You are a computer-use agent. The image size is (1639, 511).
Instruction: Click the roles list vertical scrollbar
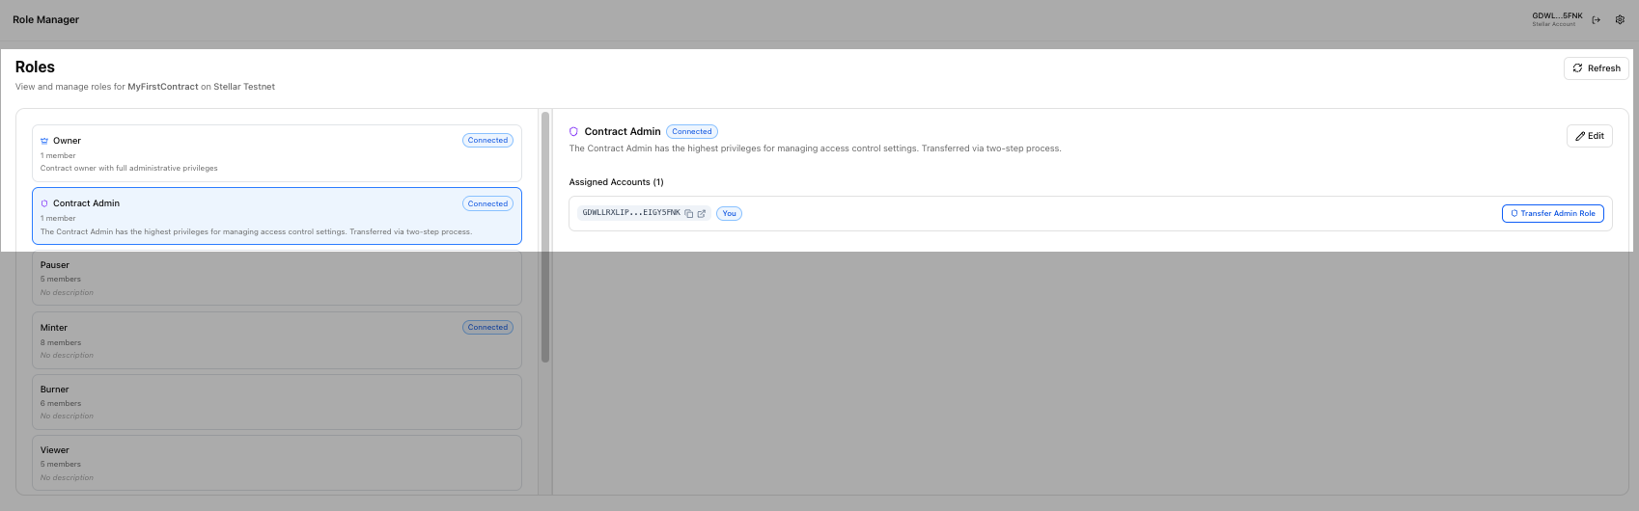click(x=545, y=237)
